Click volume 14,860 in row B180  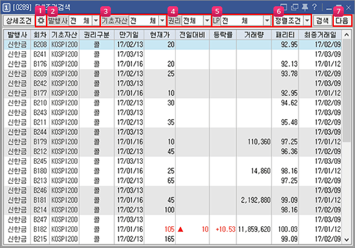point(260,171)
